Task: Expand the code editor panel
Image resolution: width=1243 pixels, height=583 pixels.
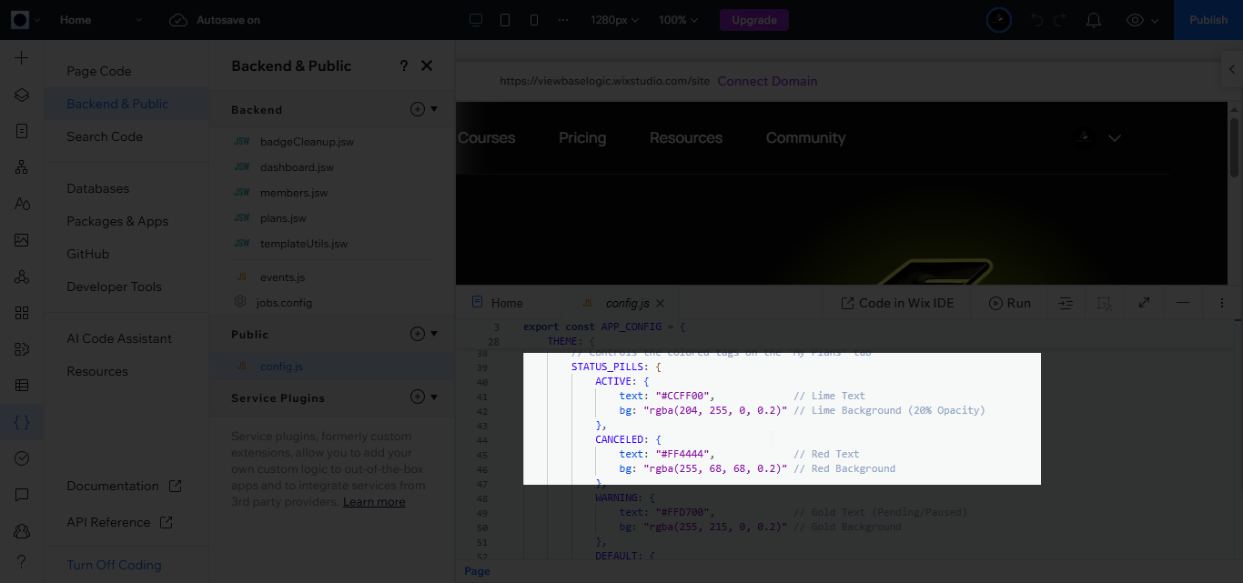Action: pos(1144,303)
